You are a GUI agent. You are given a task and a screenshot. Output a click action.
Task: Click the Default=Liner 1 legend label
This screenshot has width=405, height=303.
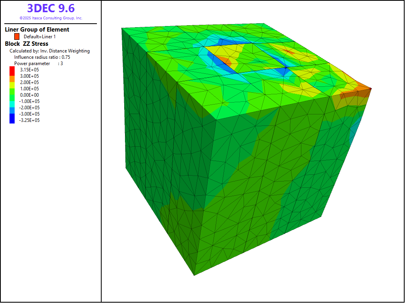(40, 37)
